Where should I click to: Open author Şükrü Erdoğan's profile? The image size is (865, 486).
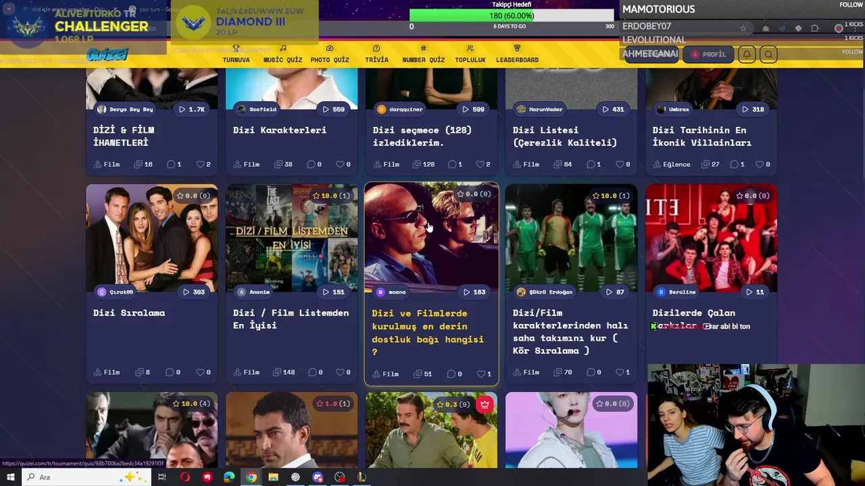(545, 292)
